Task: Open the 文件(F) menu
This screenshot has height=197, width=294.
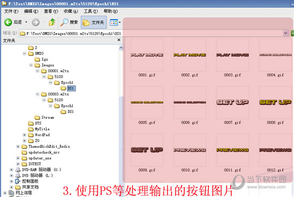Action: pos(11,11)
